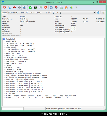
Task: Click the 359849 total sectors value
Action: click(74, 21)
